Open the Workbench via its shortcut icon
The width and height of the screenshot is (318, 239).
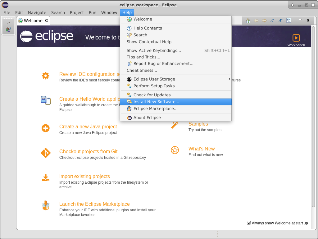[x=296, y=38]
